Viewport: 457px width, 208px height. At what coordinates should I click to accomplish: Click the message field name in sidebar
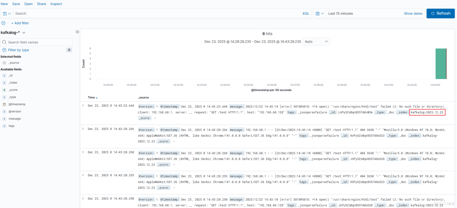15,119
